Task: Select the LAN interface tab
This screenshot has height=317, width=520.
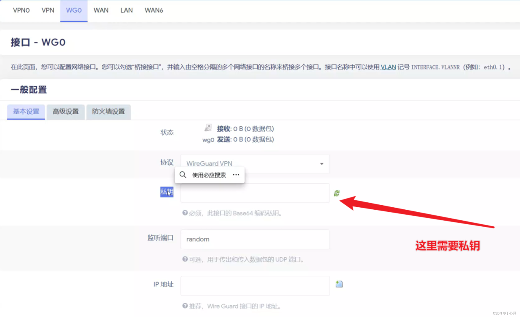Action: (x=126, y=11)
